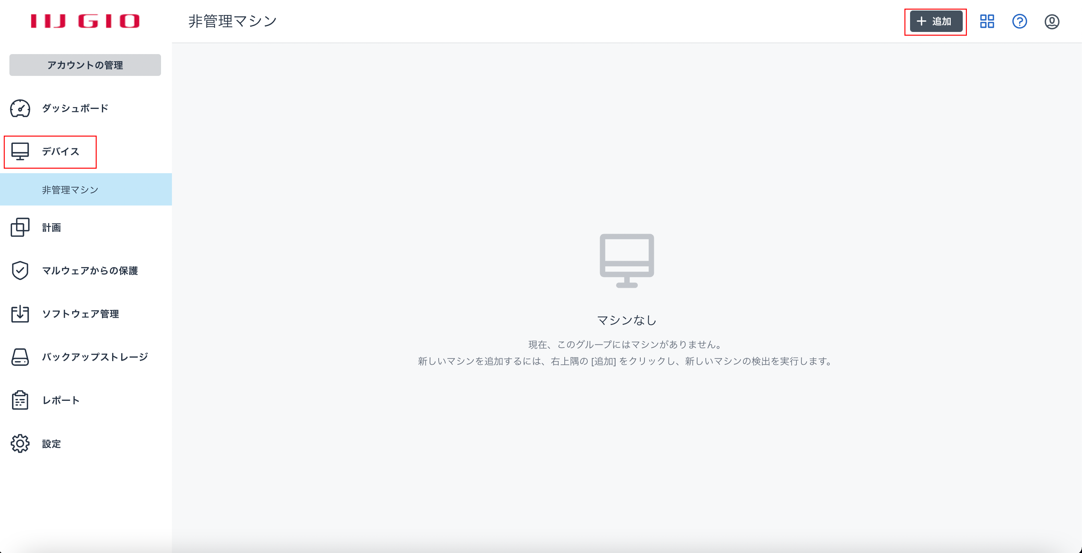Click the software management download icon
This screenshot has width=1082, height=553.
tap(20, 314)
